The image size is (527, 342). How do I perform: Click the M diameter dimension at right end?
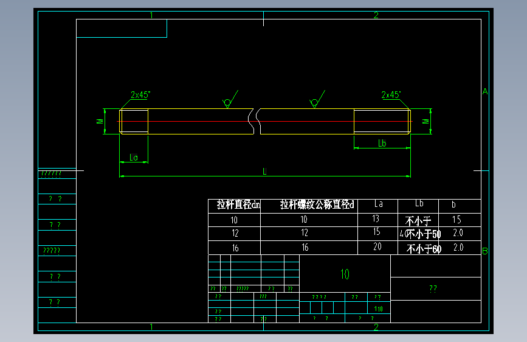(x=425, y=121)
